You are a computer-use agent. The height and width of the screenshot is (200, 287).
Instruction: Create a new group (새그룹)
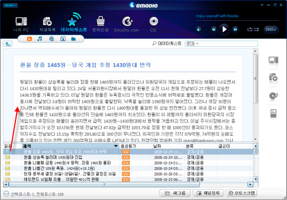click(175, 193)
